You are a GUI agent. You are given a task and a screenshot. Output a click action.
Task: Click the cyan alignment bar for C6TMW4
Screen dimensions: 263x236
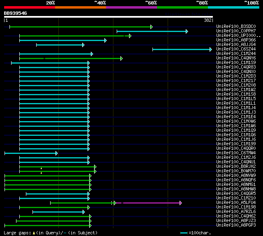point(31,153)
